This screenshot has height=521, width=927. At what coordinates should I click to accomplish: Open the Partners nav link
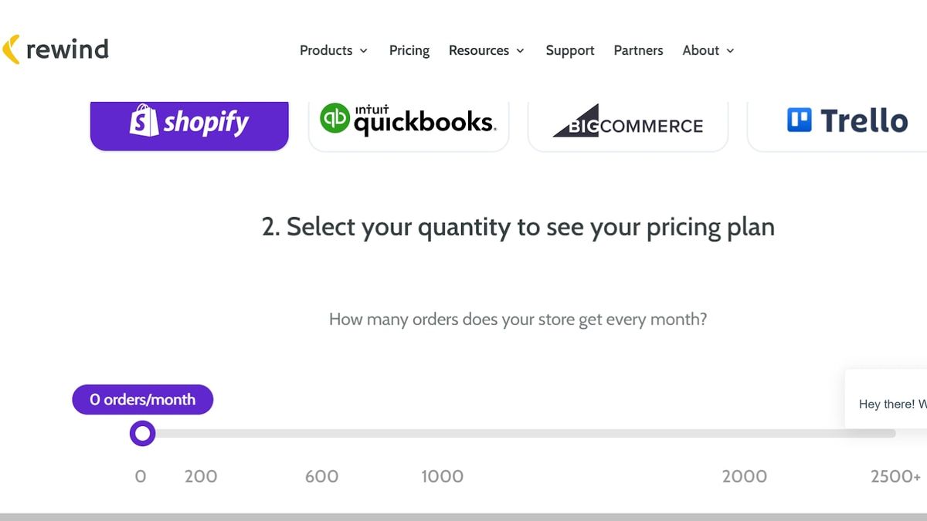(x=638, y=50)
